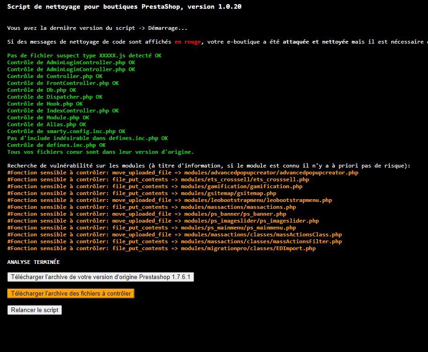Click the 'Vous avez la dernière version' line
Image resolution: width=428 pixels, height=352 pixels.
click(x=97, y=28)
